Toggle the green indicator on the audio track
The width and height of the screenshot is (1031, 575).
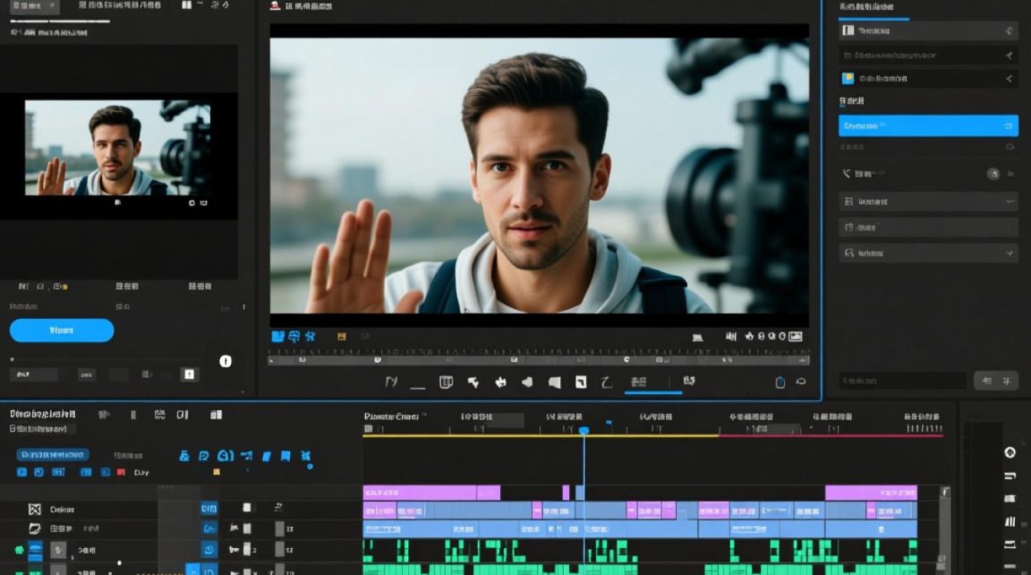click(19, 550)
